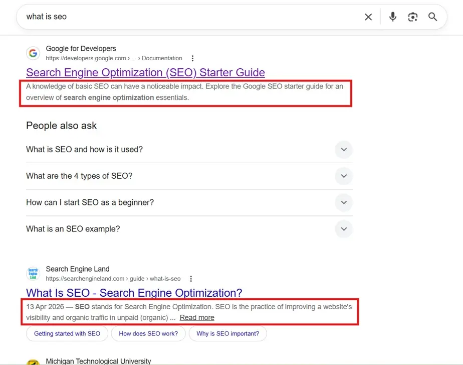Submit search with magnifying glass icon
Image resolution: width=463 pixels, height=365 pixels.
coord(432,17)
